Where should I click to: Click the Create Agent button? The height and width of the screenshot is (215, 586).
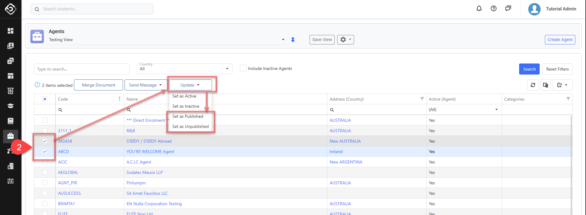click(x=560, y=40)
